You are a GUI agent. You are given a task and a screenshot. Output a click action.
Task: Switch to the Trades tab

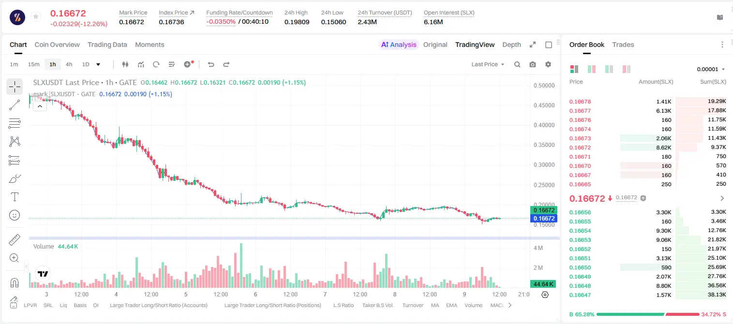point(623,44)
